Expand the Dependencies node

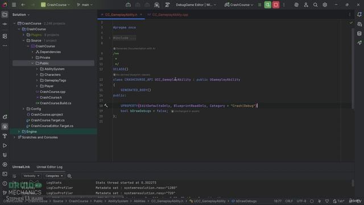[x=32, y=52]
